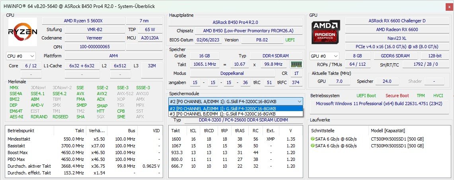Select the Basistakt 3700.0 MHz row
This screenshot has width=454, height=180.
[84, 146]
